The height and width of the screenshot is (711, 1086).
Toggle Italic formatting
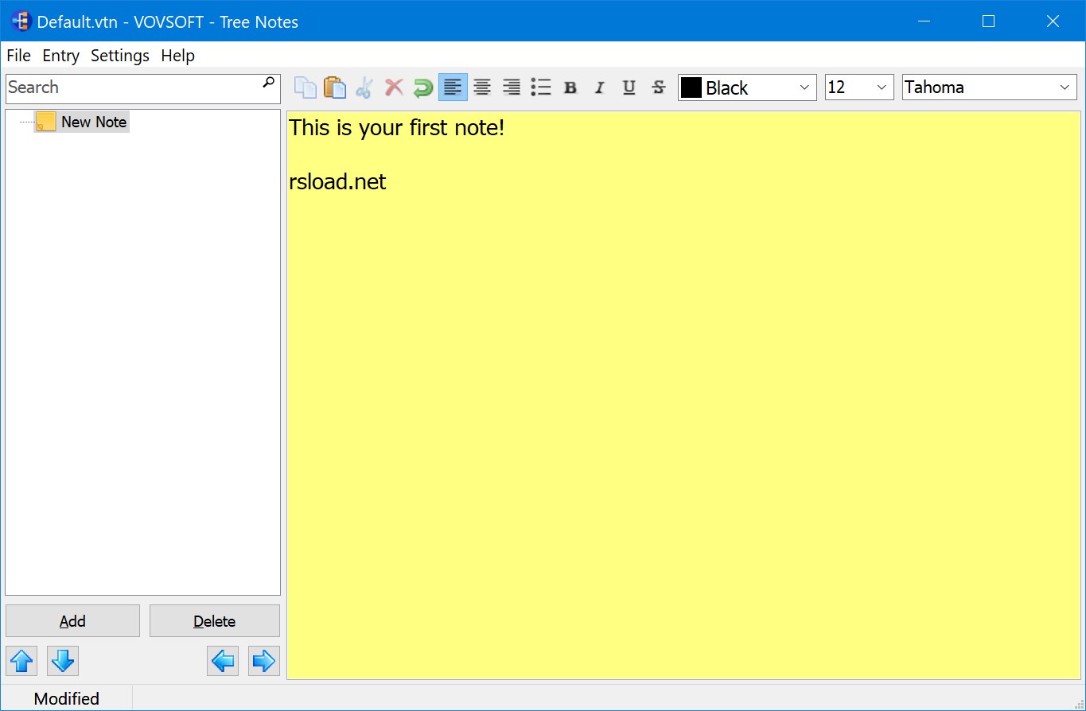pos(600,87)
